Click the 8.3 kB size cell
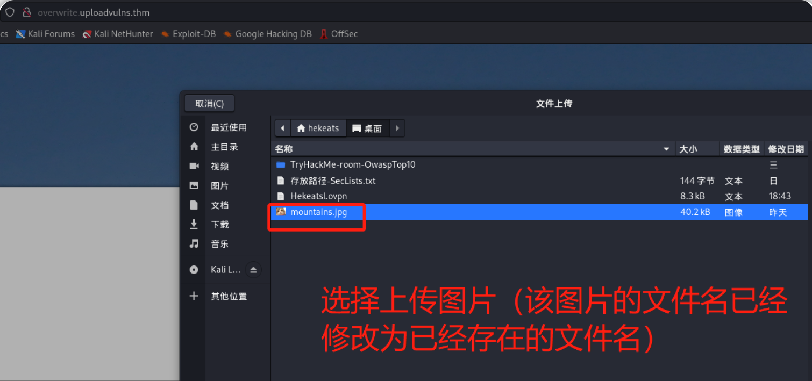 [x=693, y=196]
